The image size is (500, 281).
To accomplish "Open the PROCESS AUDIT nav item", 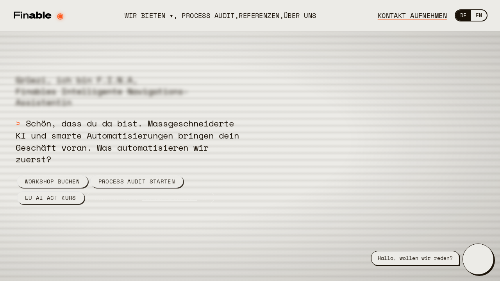I will [208, 16].
